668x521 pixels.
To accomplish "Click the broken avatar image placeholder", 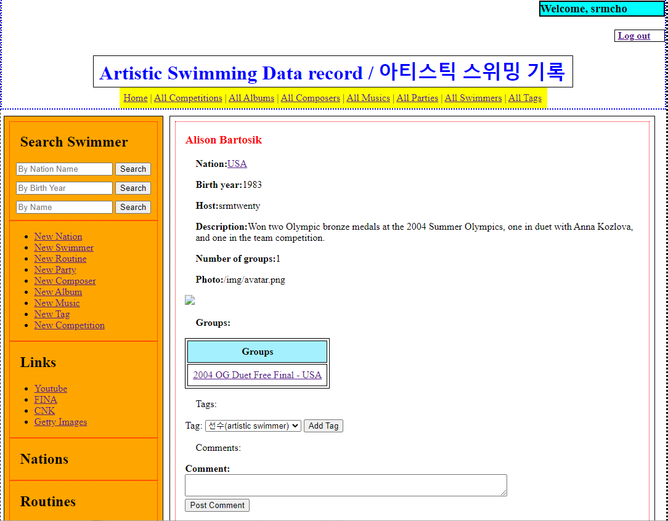I will pyautogui.click(x=190, y=301).
